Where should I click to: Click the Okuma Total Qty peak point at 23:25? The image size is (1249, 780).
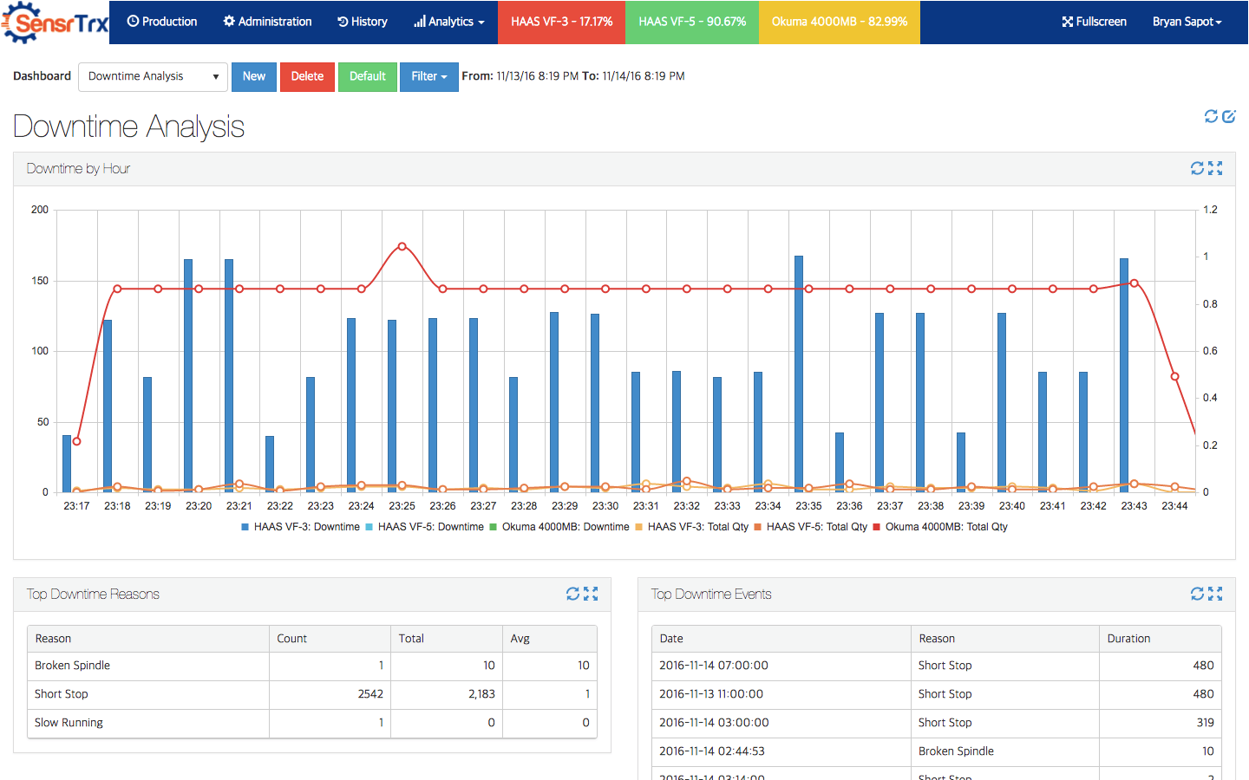tap(402, 247)
